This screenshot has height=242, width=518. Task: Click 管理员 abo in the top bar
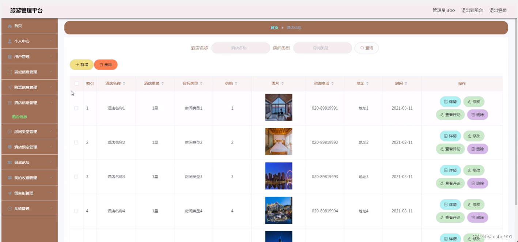coord(443,10)
